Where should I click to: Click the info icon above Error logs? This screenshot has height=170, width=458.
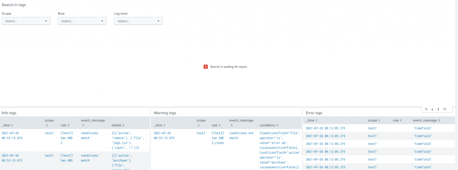438,109
